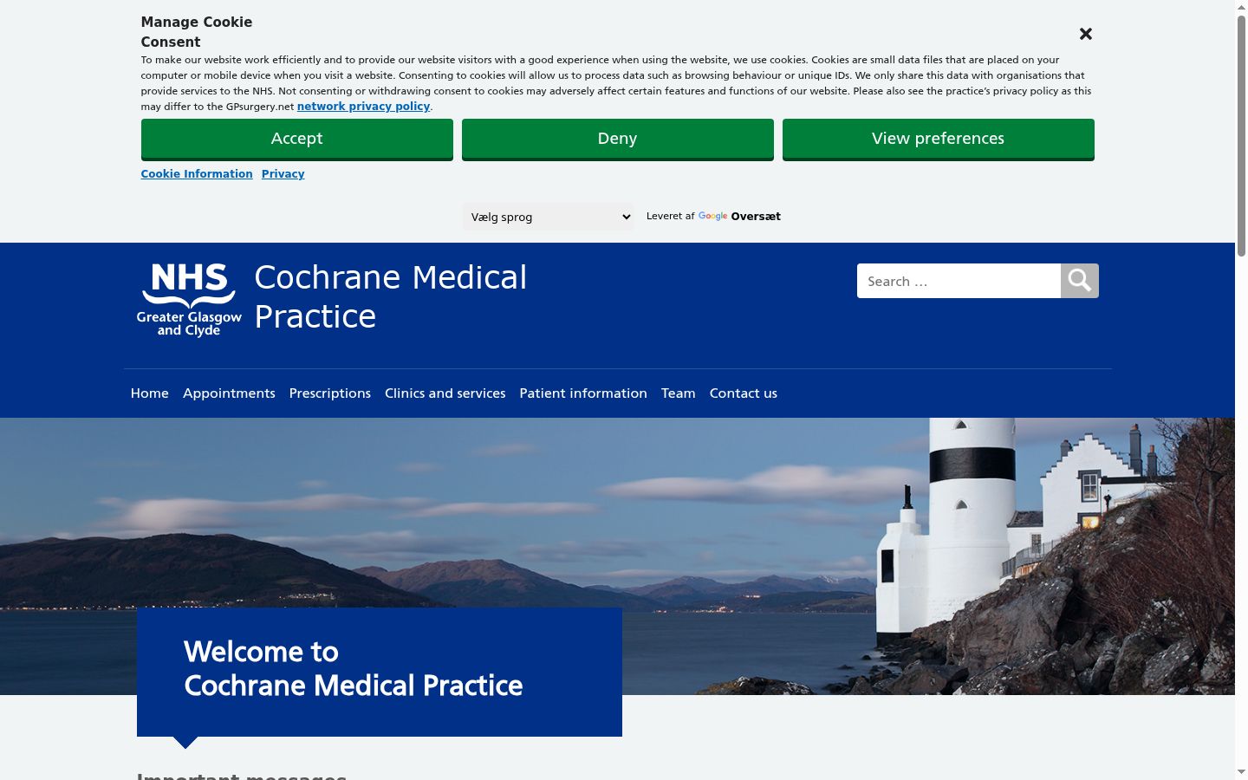Open the Contact us menu item
Viewport: 1248px width, 780px height.
tap(744, 393)
